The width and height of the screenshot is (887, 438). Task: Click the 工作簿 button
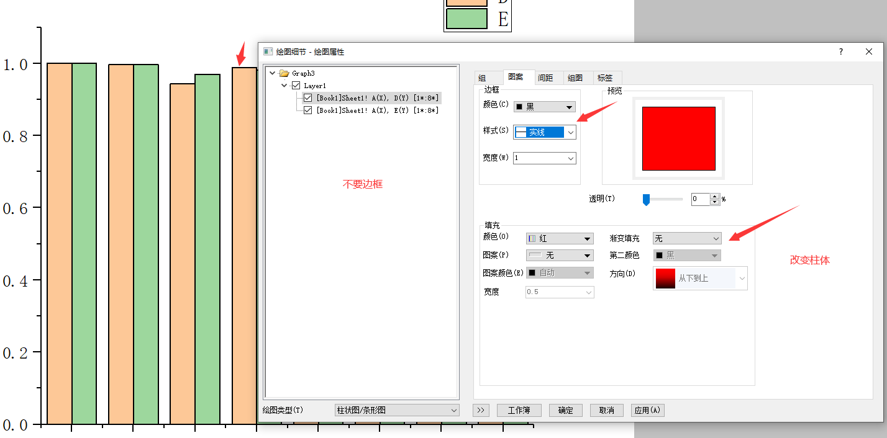tap(519, 410)
